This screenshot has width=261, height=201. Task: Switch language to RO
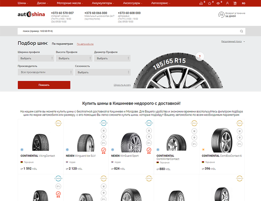pos(244,3)
